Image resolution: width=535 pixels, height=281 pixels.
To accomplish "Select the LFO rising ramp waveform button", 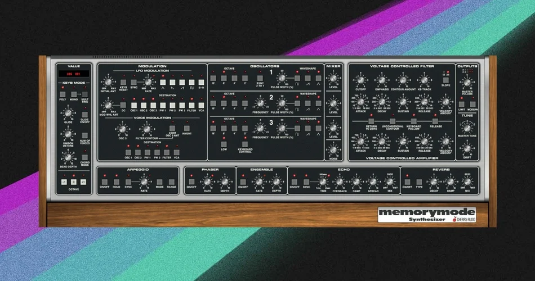I will coord(182,82).
